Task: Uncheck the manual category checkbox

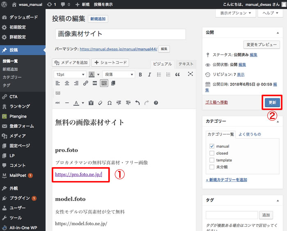Action: click(212, 146)
